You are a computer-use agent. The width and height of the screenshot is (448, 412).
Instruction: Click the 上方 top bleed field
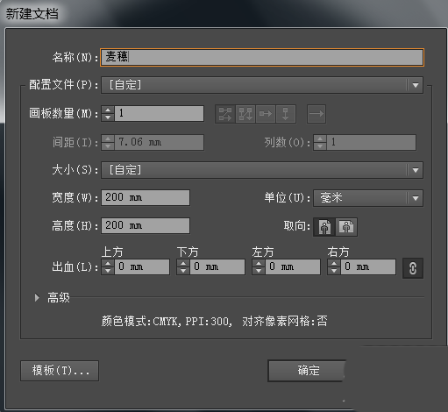(x=142, y=266)
